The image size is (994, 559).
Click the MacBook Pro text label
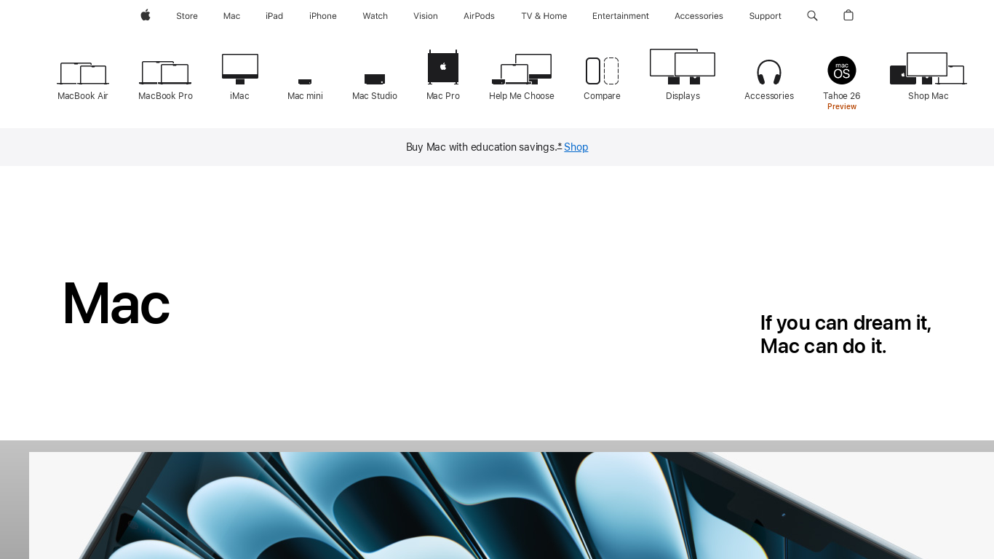point(165,96)
